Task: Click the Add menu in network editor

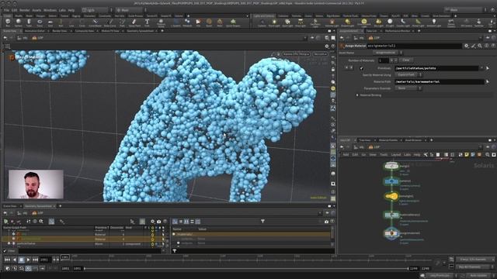Action: tap(346, 155)
